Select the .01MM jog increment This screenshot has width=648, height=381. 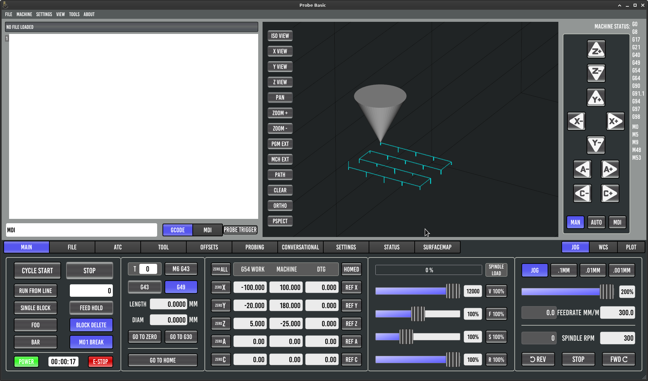point(593,270)
